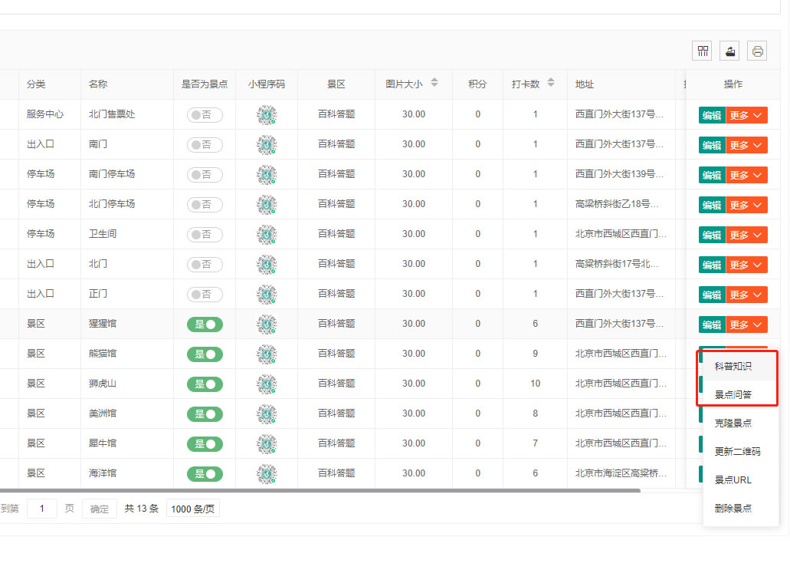Expand 更多 dropdown for 正门 row
790x570 pixels.
coord(746,295)
